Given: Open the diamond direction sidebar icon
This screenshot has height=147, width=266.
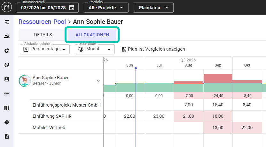Looking at the screenshot, I should 7,122.
